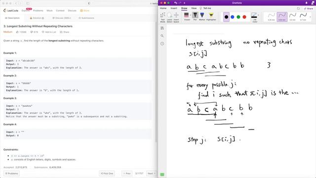Choose the Eraser tool
This screenshot has height=178, width=316.
pos(187,16)
